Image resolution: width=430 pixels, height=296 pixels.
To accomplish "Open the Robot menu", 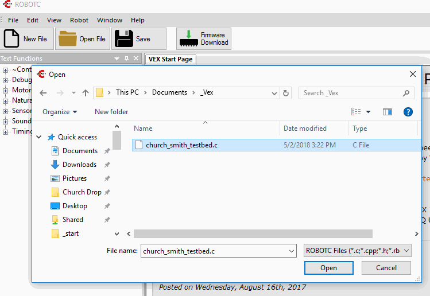I will [x=79, y=20].
